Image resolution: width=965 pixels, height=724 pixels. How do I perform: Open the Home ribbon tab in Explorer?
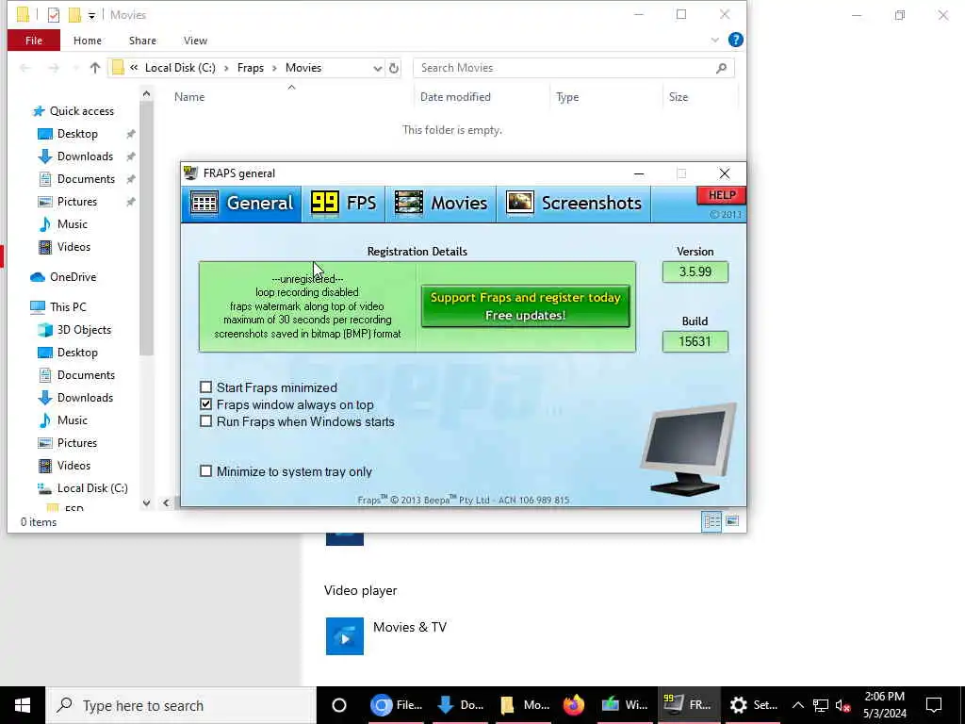pos(88,41)
